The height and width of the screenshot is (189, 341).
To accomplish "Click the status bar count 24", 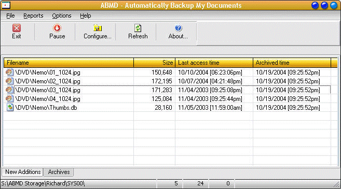I will point(200,184).
